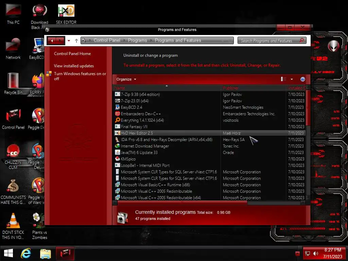The height and width of the screenshot is (261, 348).
Task: Open the Recycle Bin desktop icon
Action: pyautogui.click(x=13, y=84)
